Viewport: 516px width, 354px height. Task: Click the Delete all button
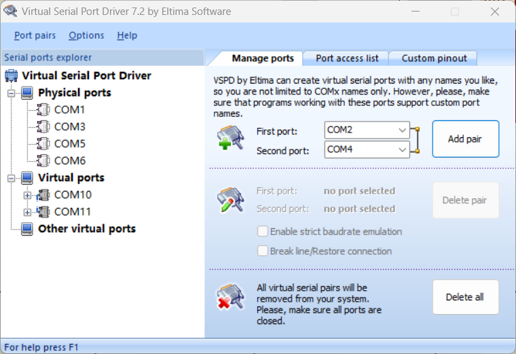point(465,297)
